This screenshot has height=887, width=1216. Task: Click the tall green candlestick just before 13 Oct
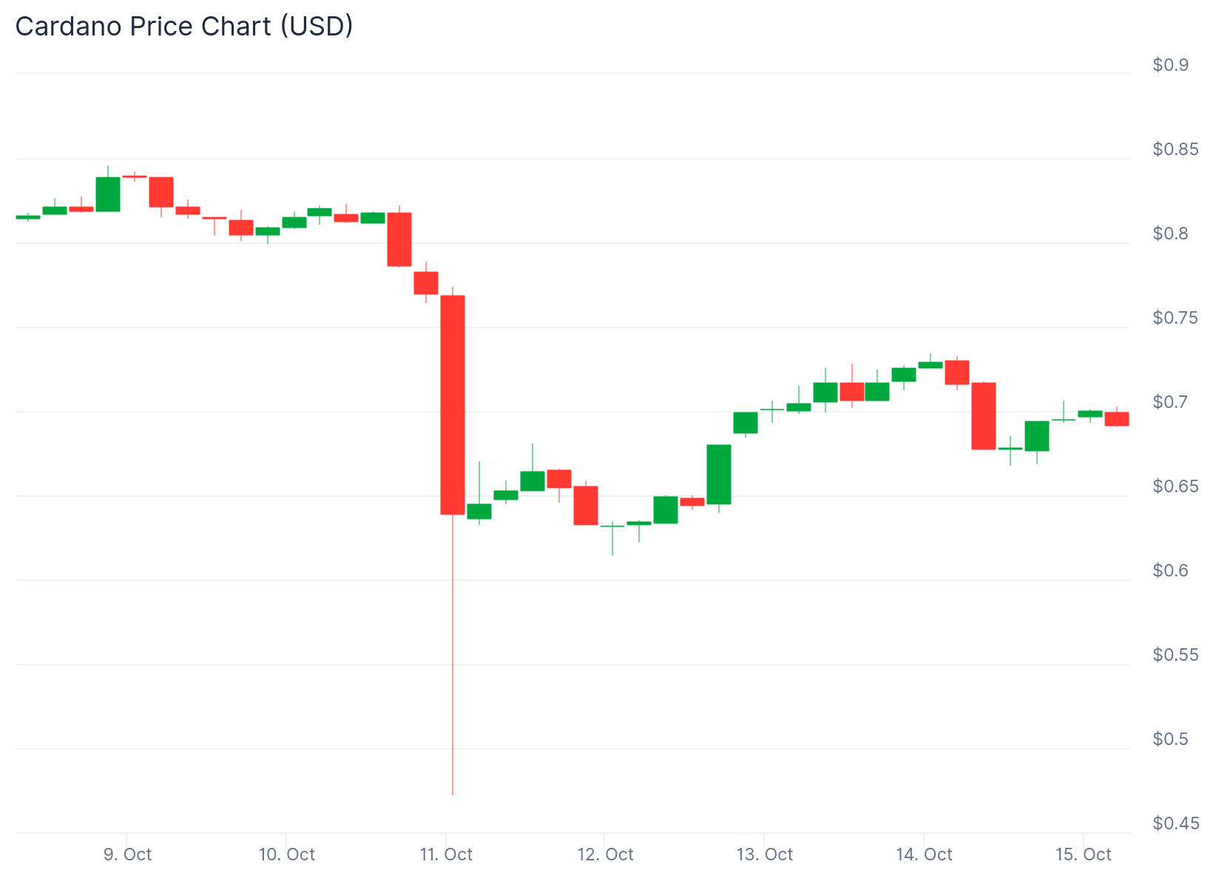tap(719, 475)
